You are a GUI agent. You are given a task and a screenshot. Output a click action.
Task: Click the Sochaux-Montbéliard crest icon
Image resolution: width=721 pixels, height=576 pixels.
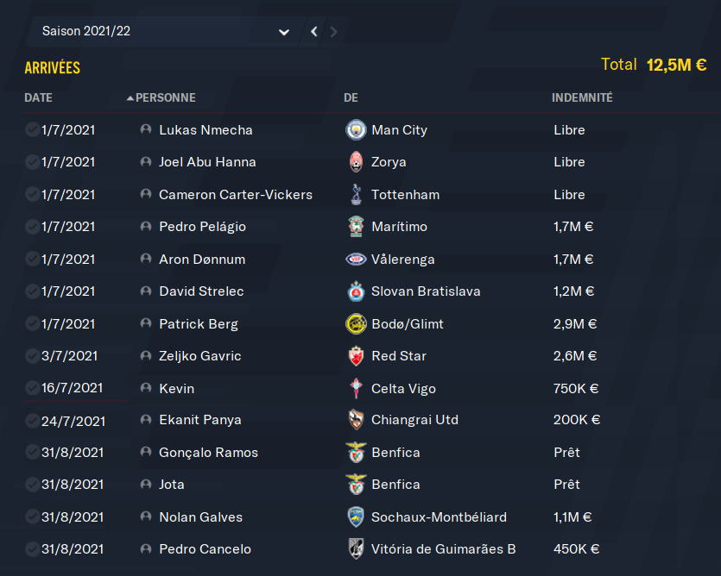click(x=355, y=517)
